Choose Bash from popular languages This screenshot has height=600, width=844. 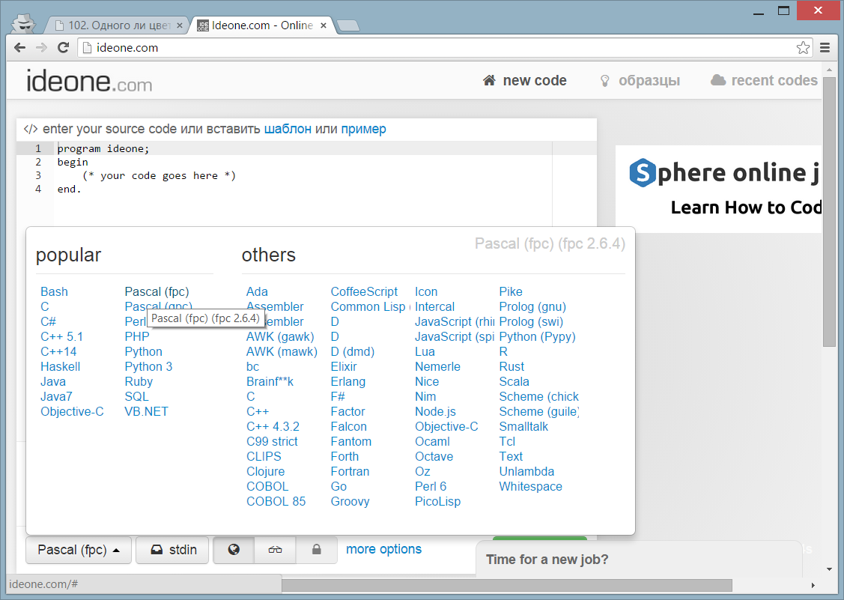55,291
